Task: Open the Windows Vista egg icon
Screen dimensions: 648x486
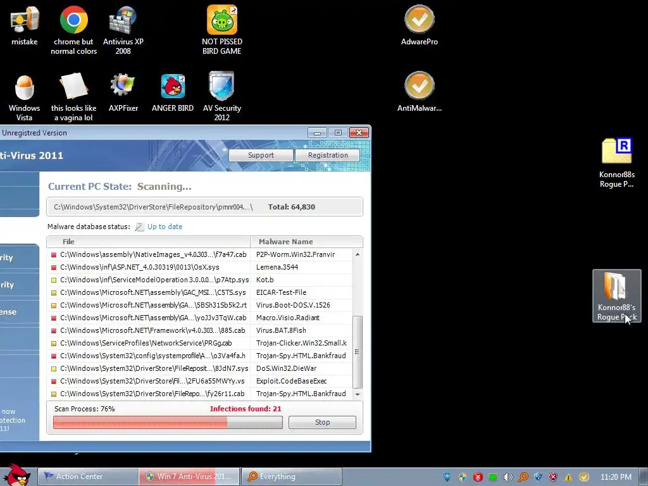Action: click(x=25, y=97)
